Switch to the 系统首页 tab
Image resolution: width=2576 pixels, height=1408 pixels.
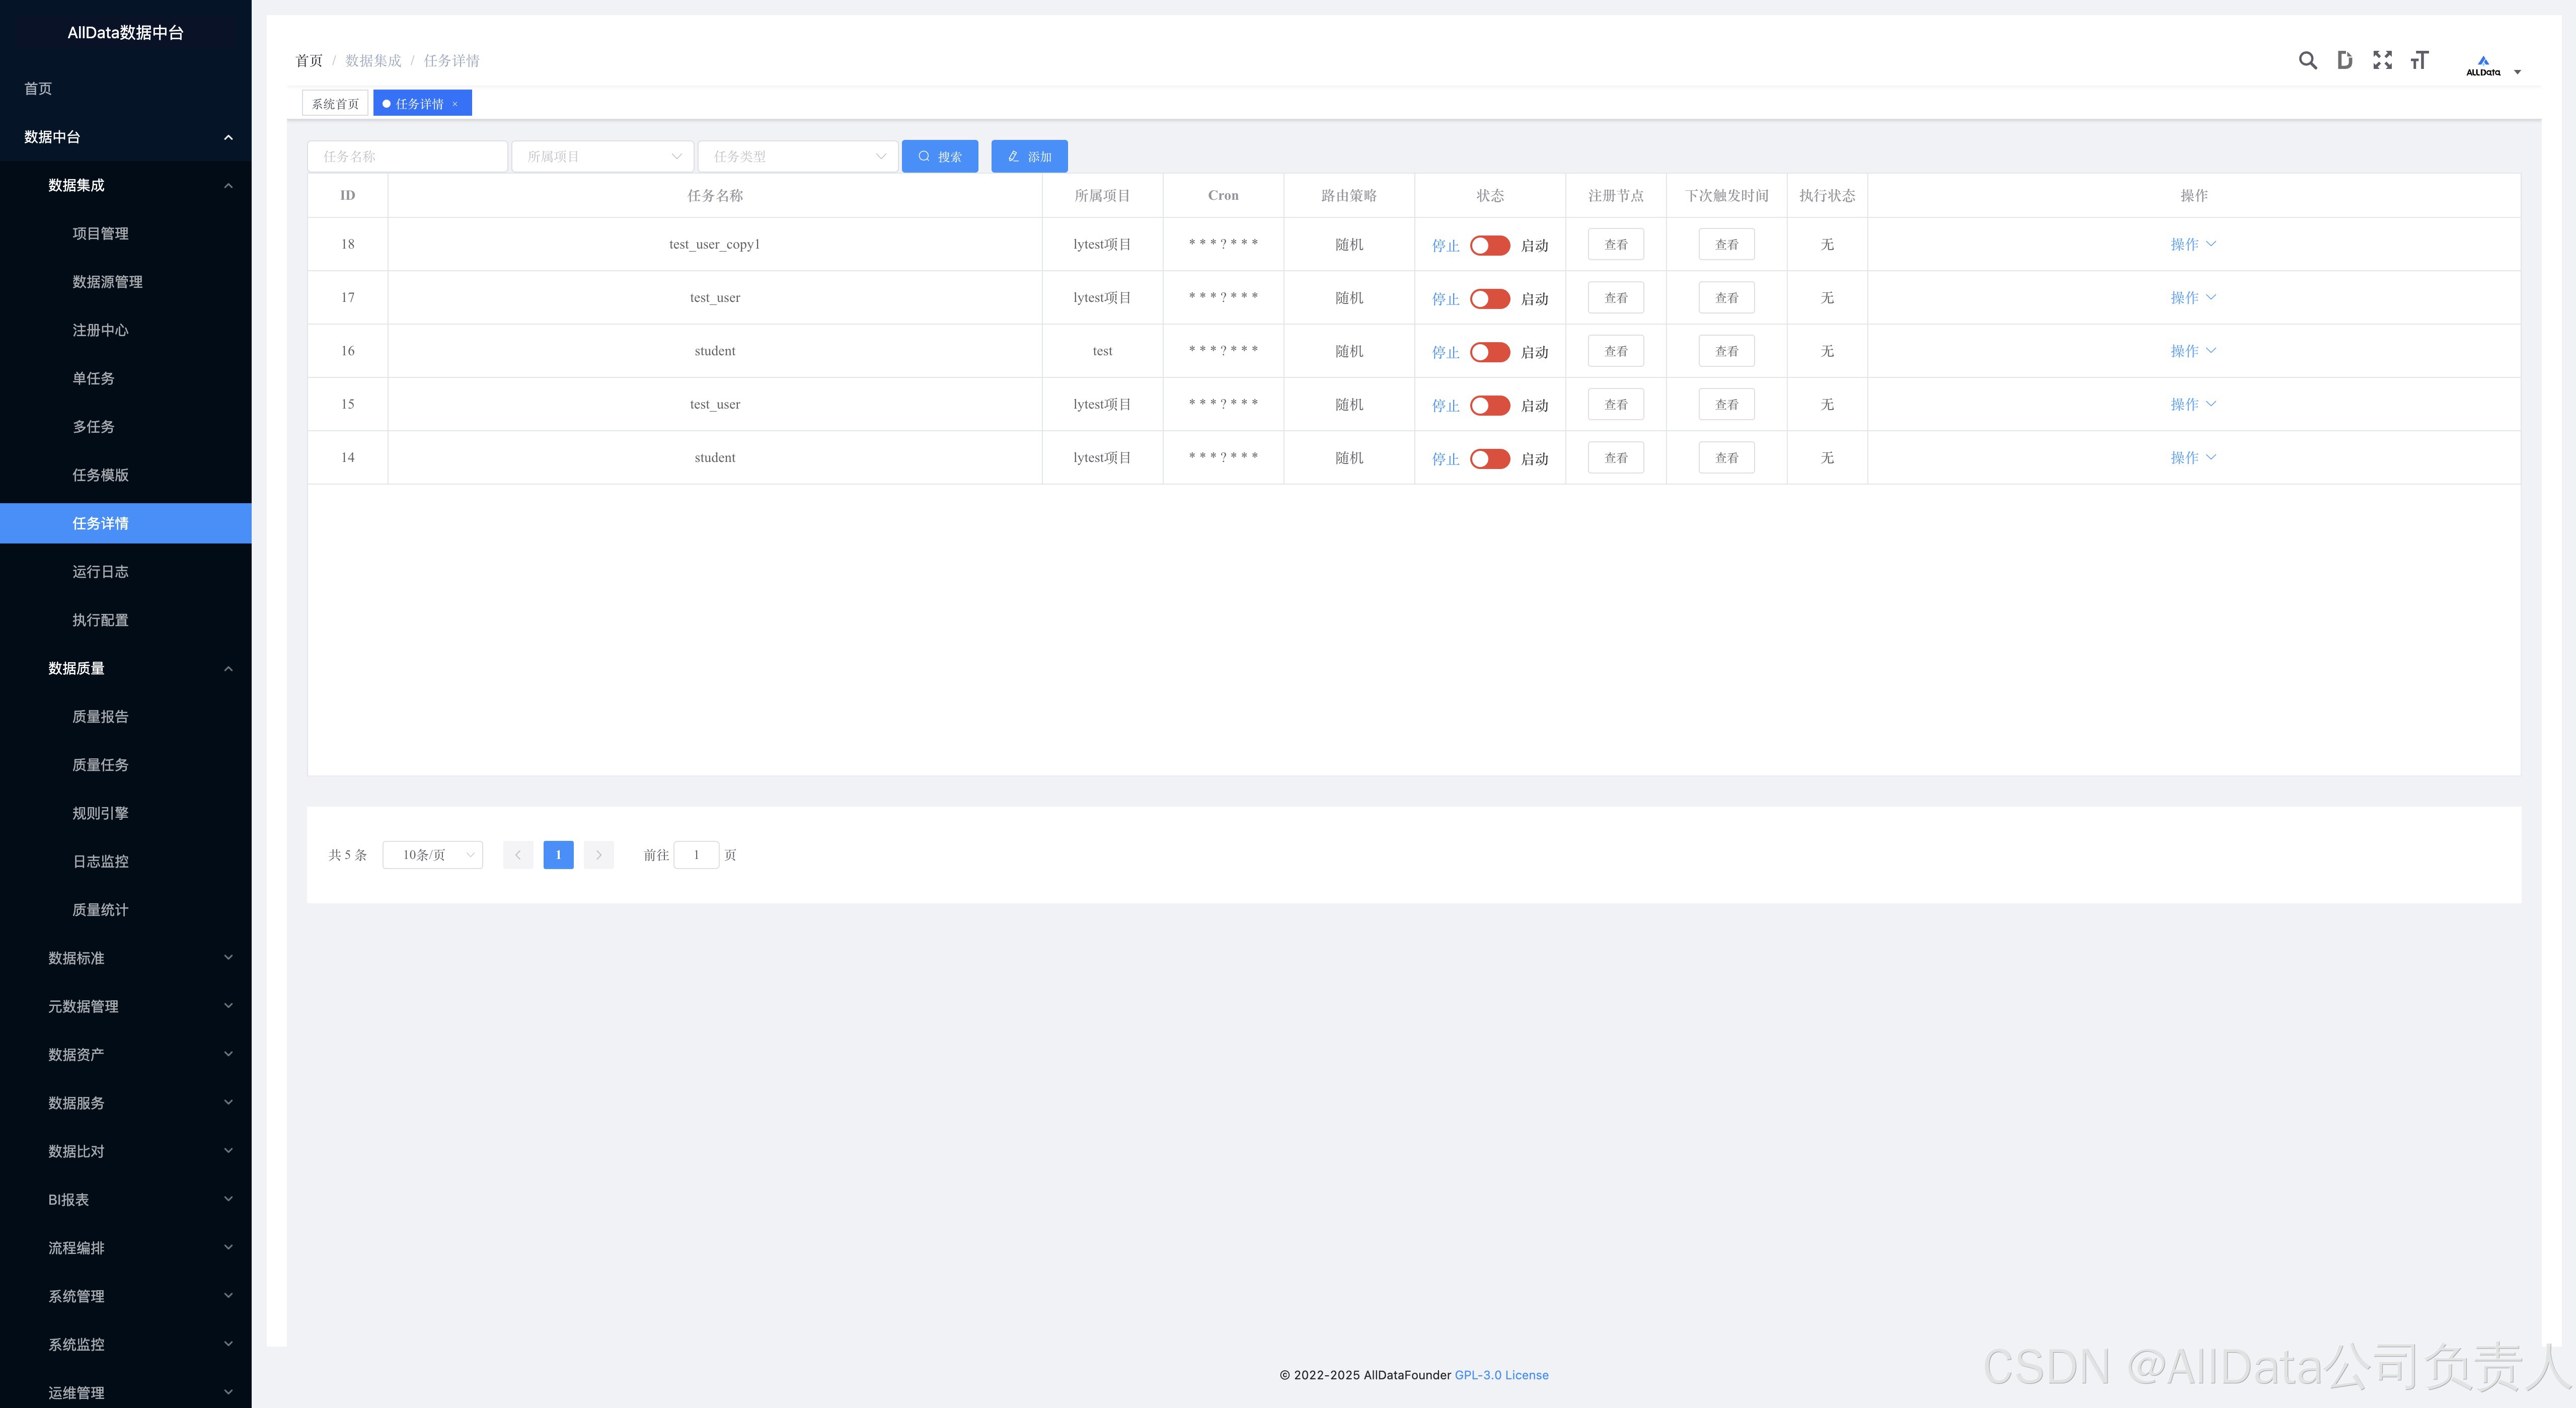[x=335, y=104]
